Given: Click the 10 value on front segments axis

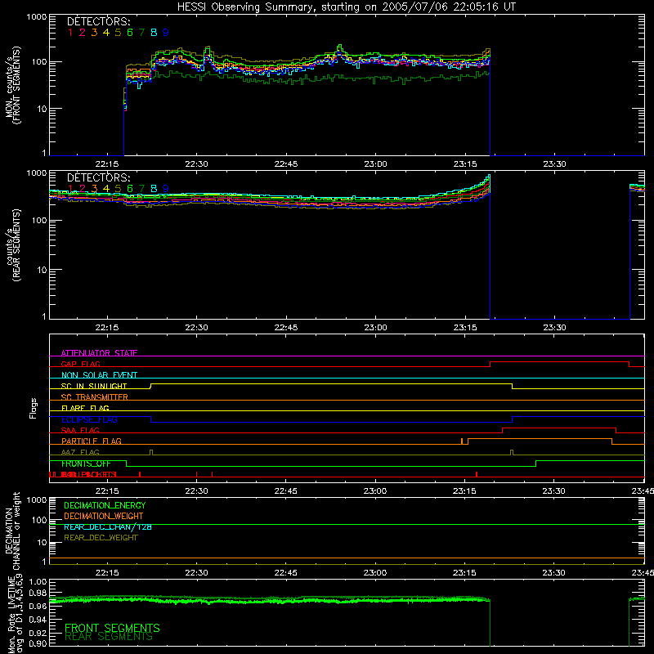Looking at the screenshot, I should point(42,109).
